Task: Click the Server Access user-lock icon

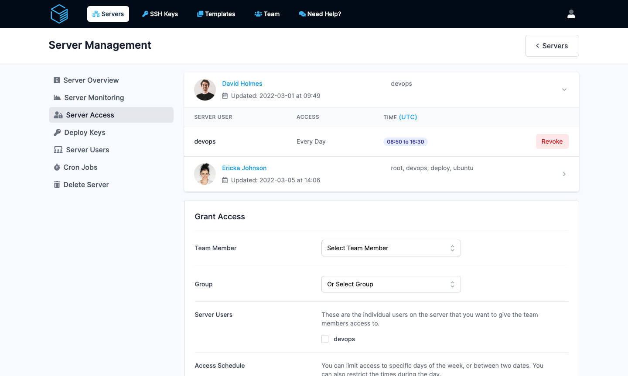Action: point(58,115)
